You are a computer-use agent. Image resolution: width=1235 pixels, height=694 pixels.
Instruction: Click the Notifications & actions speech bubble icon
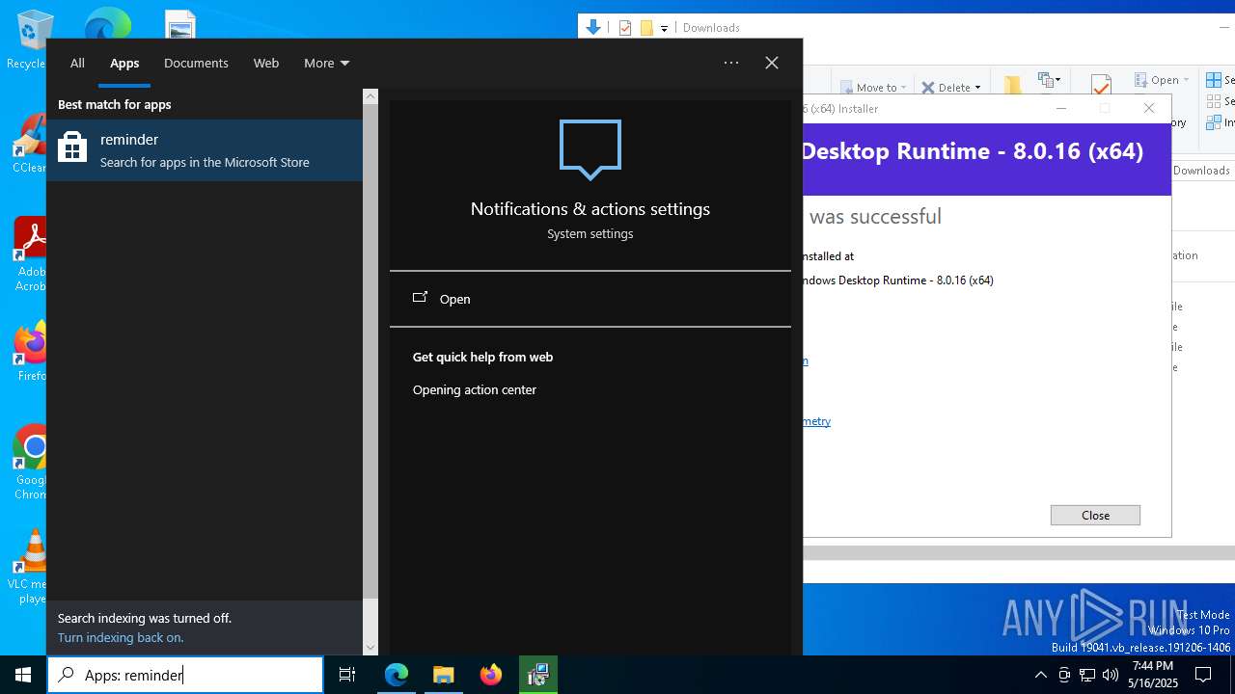pyautogui.click(x=590, y=148)
